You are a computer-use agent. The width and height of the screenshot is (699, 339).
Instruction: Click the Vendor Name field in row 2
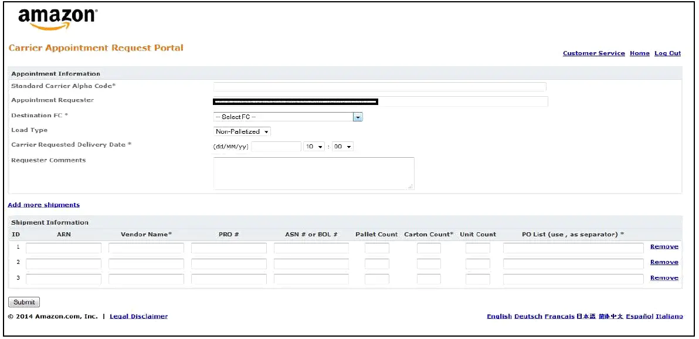click(x=145, y=263)
